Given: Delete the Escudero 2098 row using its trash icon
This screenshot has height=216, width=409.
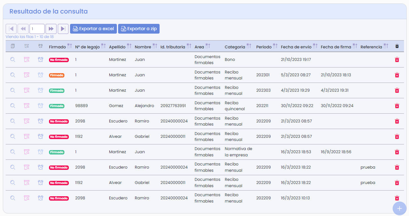Looking at the screenshot, I should coord(397,121).
